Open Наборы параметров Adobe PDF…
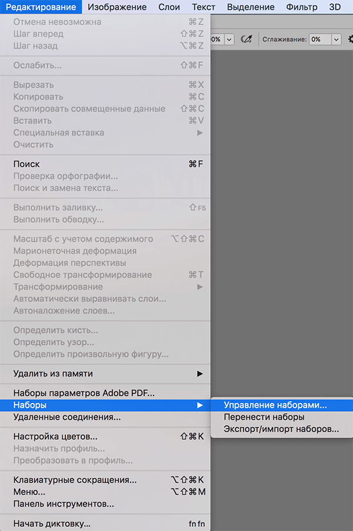Screen dimensions: 353x531 [x=105, y=393]
